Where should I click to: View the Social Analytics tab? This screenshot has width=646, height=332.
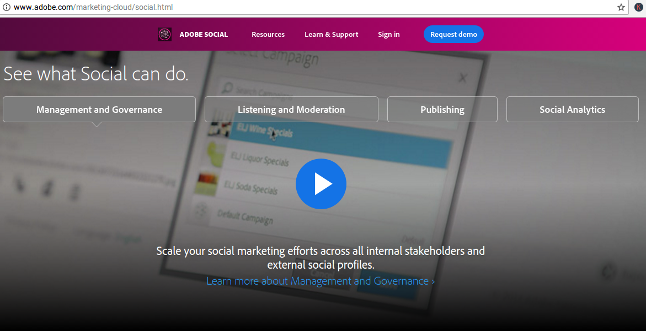point(572,109)
